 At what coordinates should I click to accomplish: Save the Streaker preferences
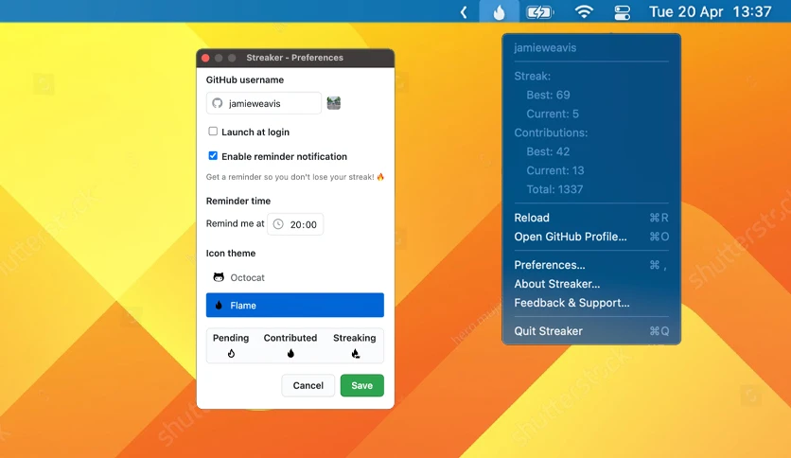[x=362, y=385]
